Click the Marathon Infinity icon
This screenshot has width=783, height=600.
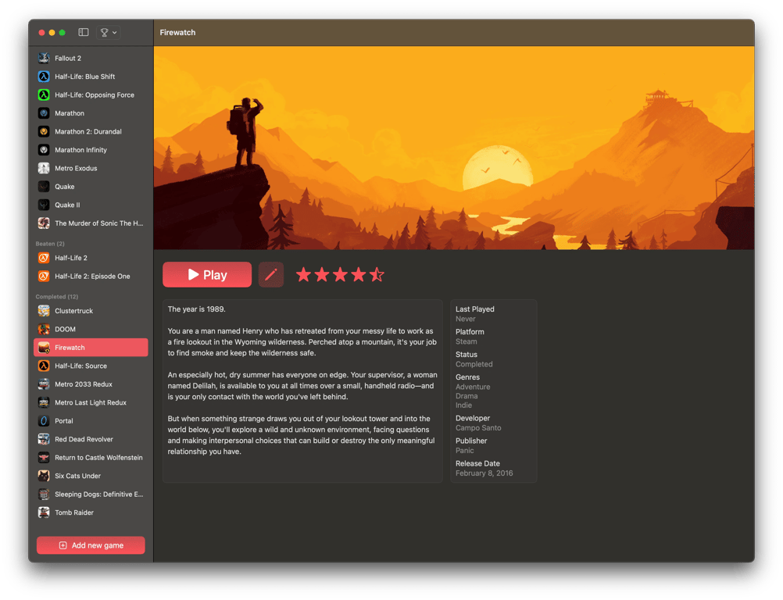pyautogui.click(x=44, y=150)
